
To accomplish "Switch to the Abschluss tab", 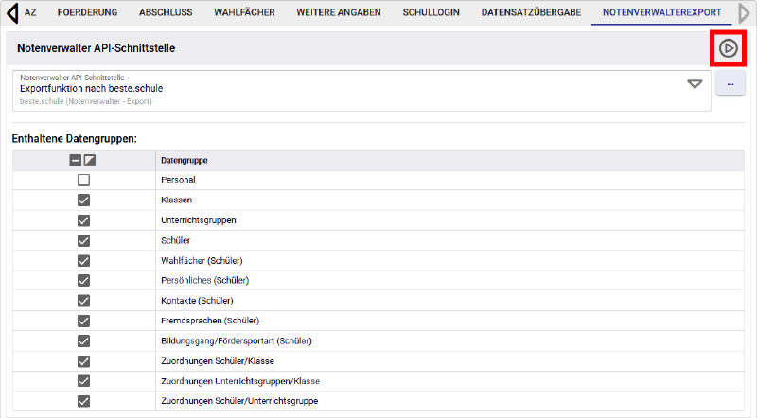I will point(166,13).
